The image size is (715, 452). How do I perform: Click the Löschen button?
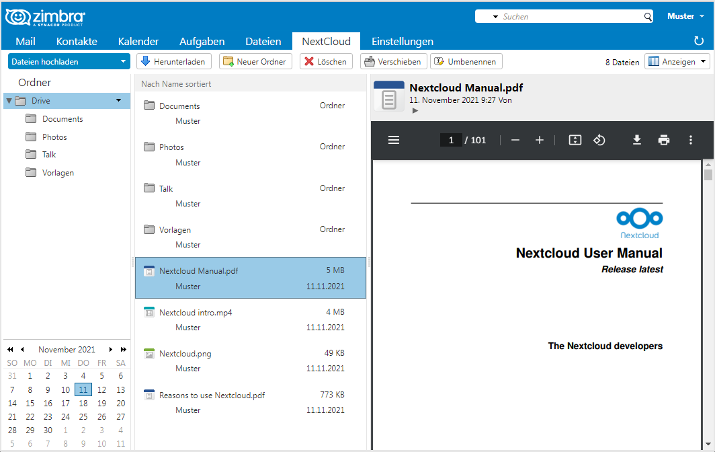[326, 62]
